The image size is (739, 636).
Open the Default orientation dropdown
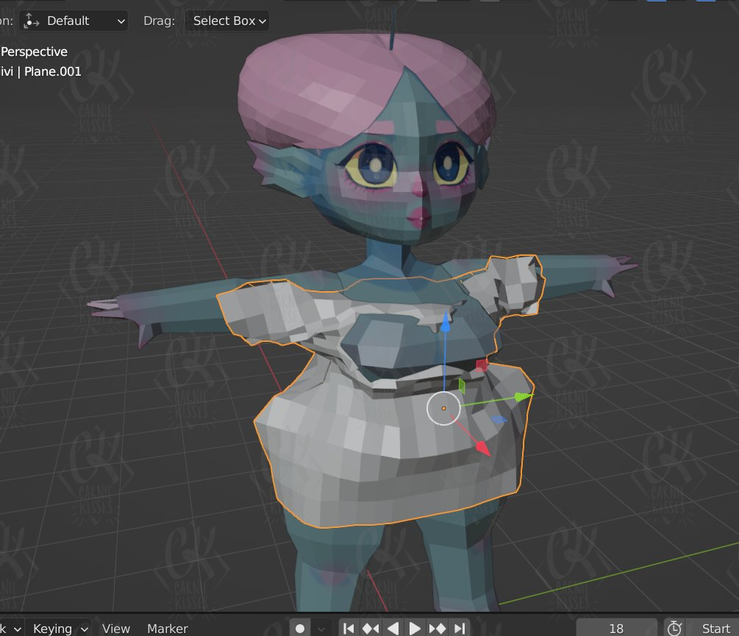click(x=75, y=21)
